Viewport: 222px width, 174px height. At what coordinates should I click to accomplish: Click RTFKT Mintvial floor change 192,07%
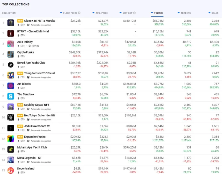[x=76, y=35]
